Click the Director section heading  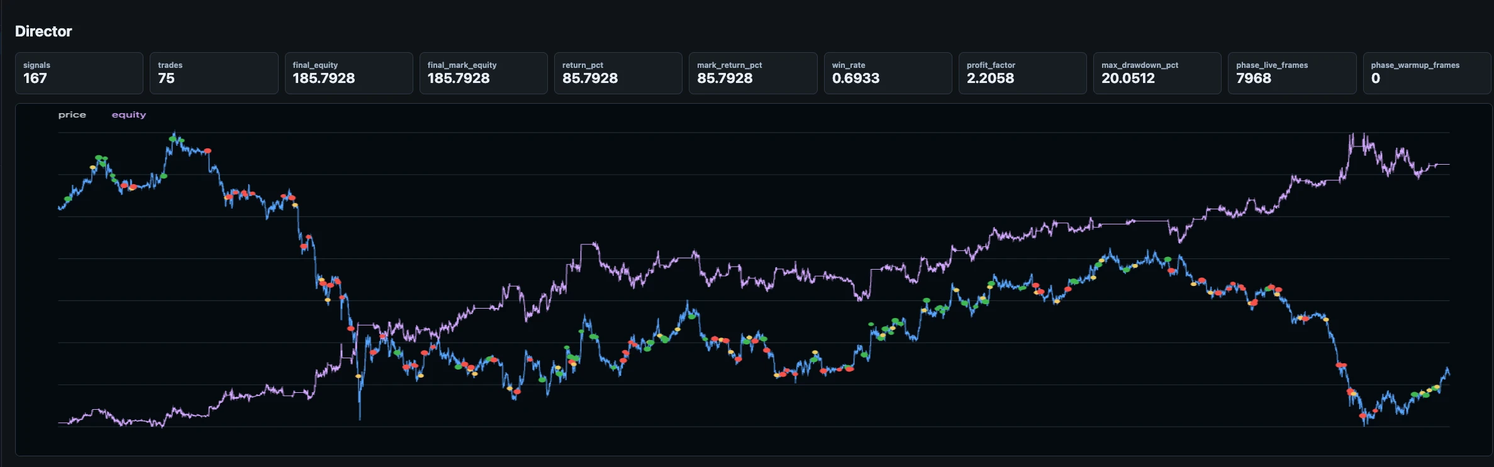[x=43, y=31]
